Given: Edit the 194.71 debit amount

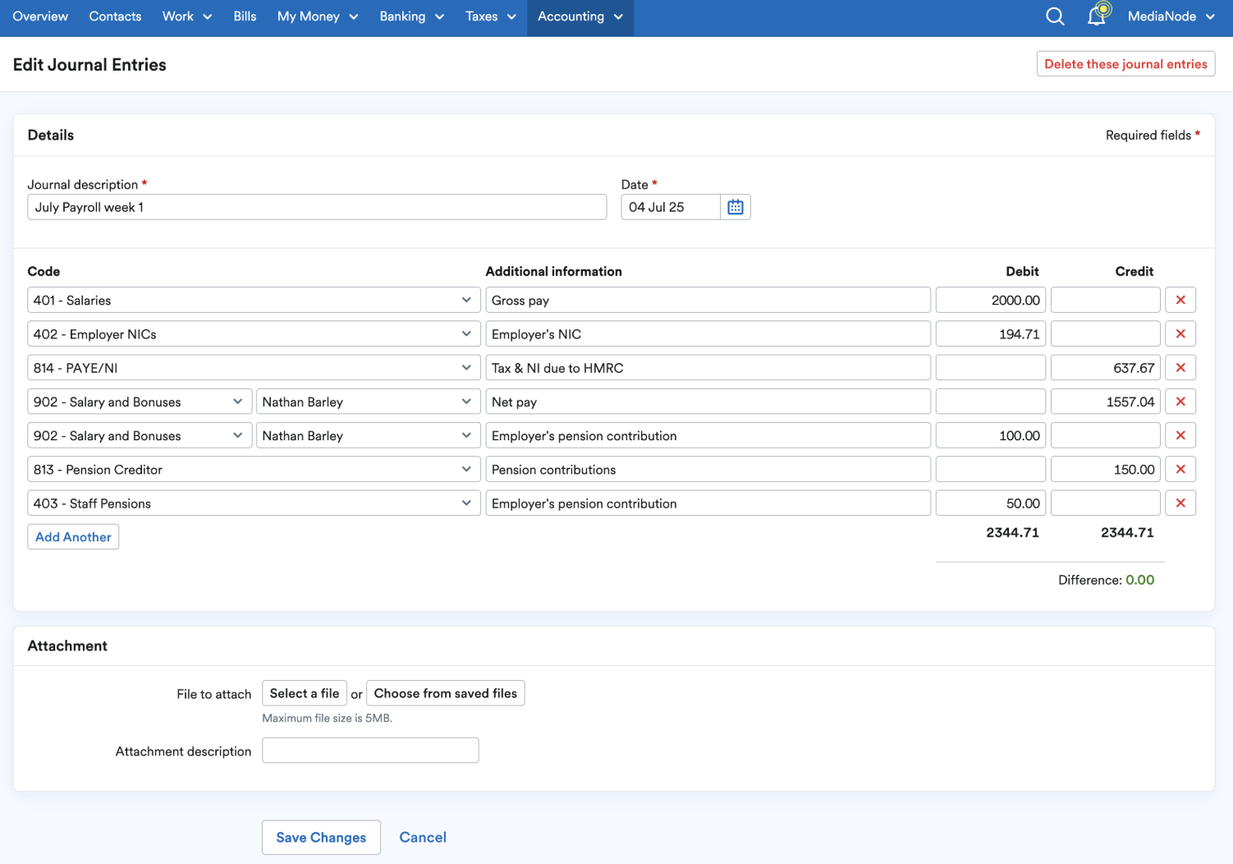Looking at the screenshot, I should click(991, 333).
